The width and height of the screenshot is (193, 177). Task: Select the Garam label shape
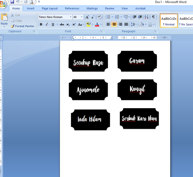(x=137, y=61)
